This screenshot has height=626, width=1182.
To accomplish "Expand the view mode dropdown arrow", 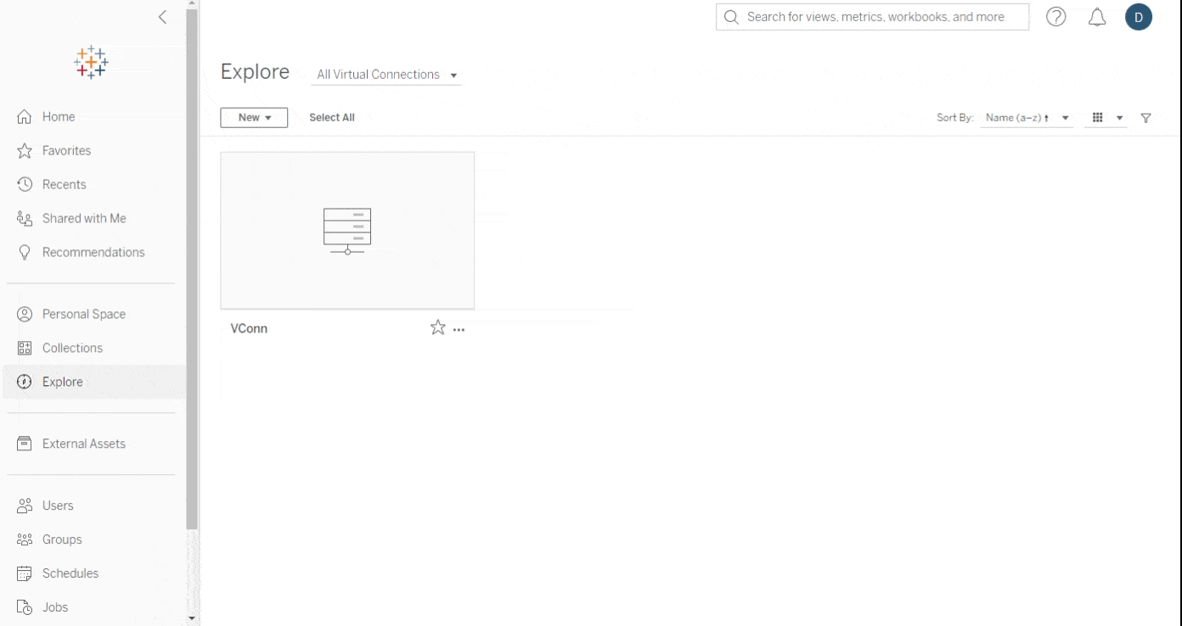I will [1120, 118].
